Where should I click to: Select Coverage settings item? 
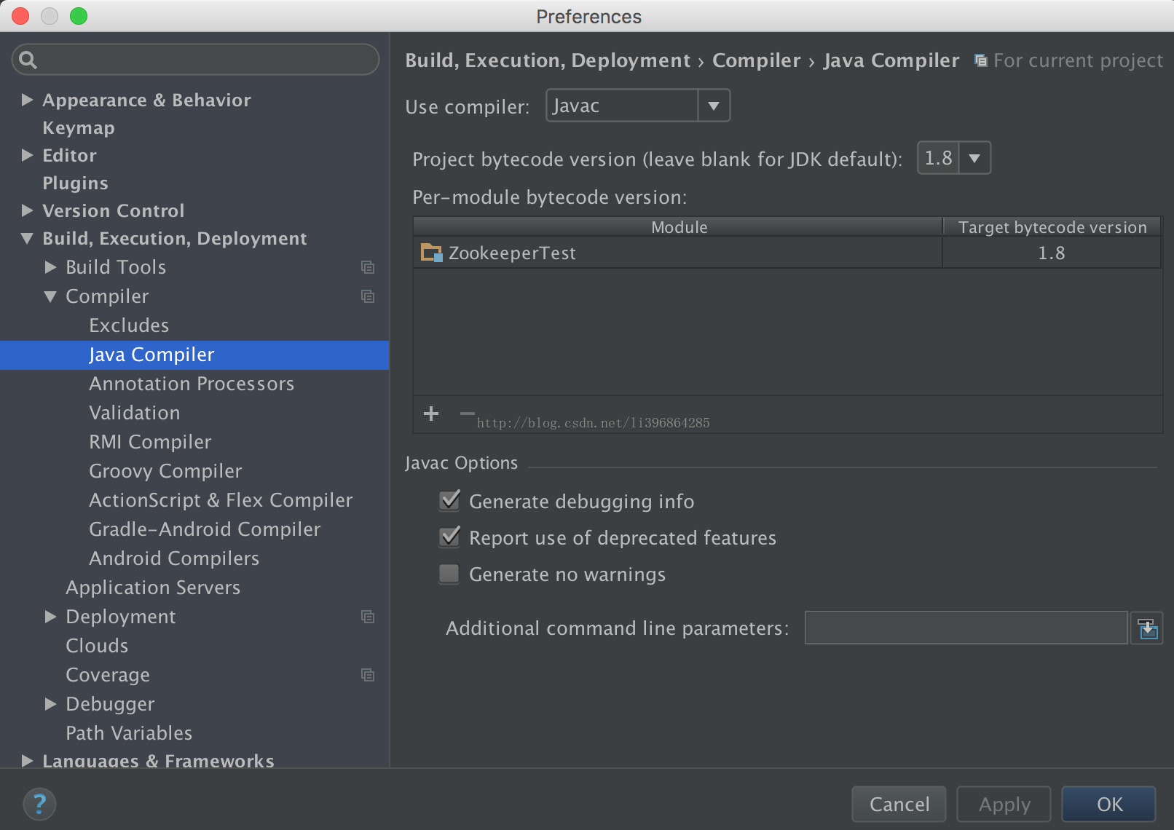click(x=108, y=675)
